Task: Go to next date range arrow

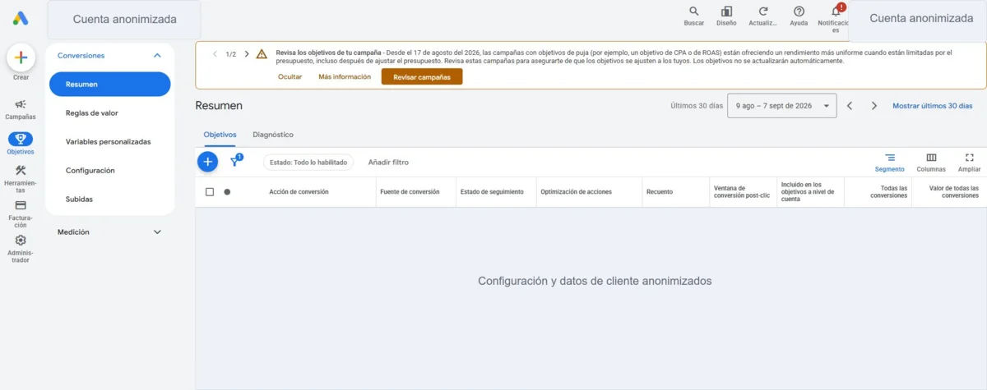Action: point(874,106)
